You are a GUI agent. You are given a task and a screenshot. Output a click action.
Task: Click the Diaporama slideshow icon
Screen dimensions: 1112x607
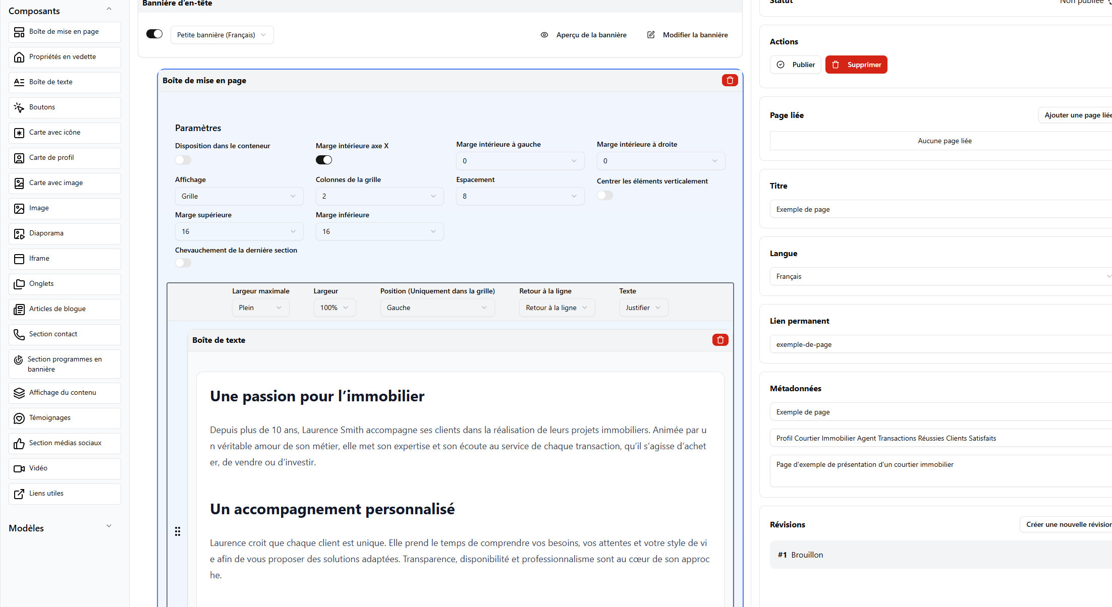(19, 233)
